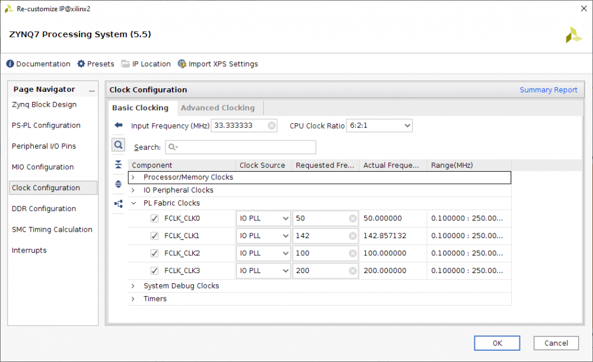Select DDR Configuration in Page Navigator
The width and height of the screenshot is (593, 362).
tap(44, 209)
